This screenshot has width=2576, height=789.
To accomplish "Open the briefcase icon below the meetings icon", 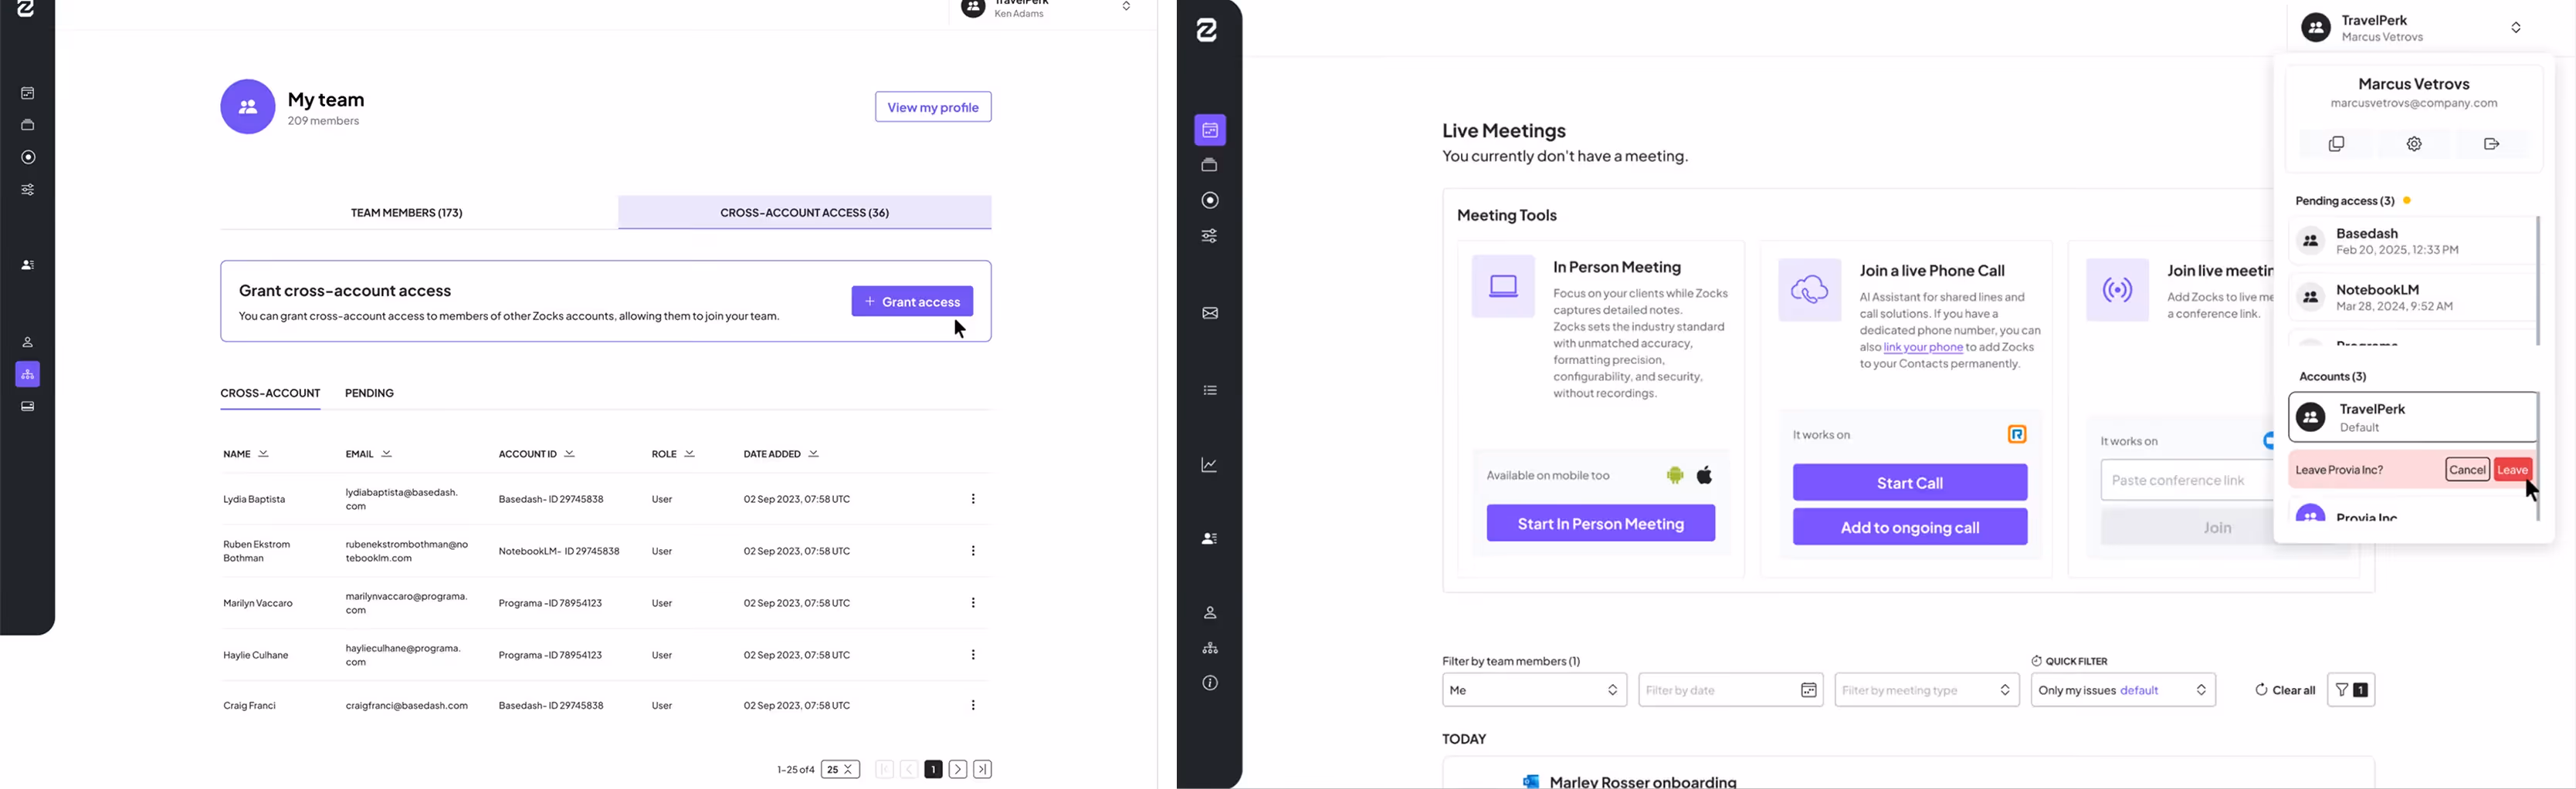I will pos(1210,166).
